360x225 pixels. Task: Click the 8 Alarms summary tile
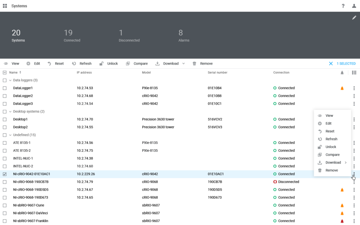point(184,35)
